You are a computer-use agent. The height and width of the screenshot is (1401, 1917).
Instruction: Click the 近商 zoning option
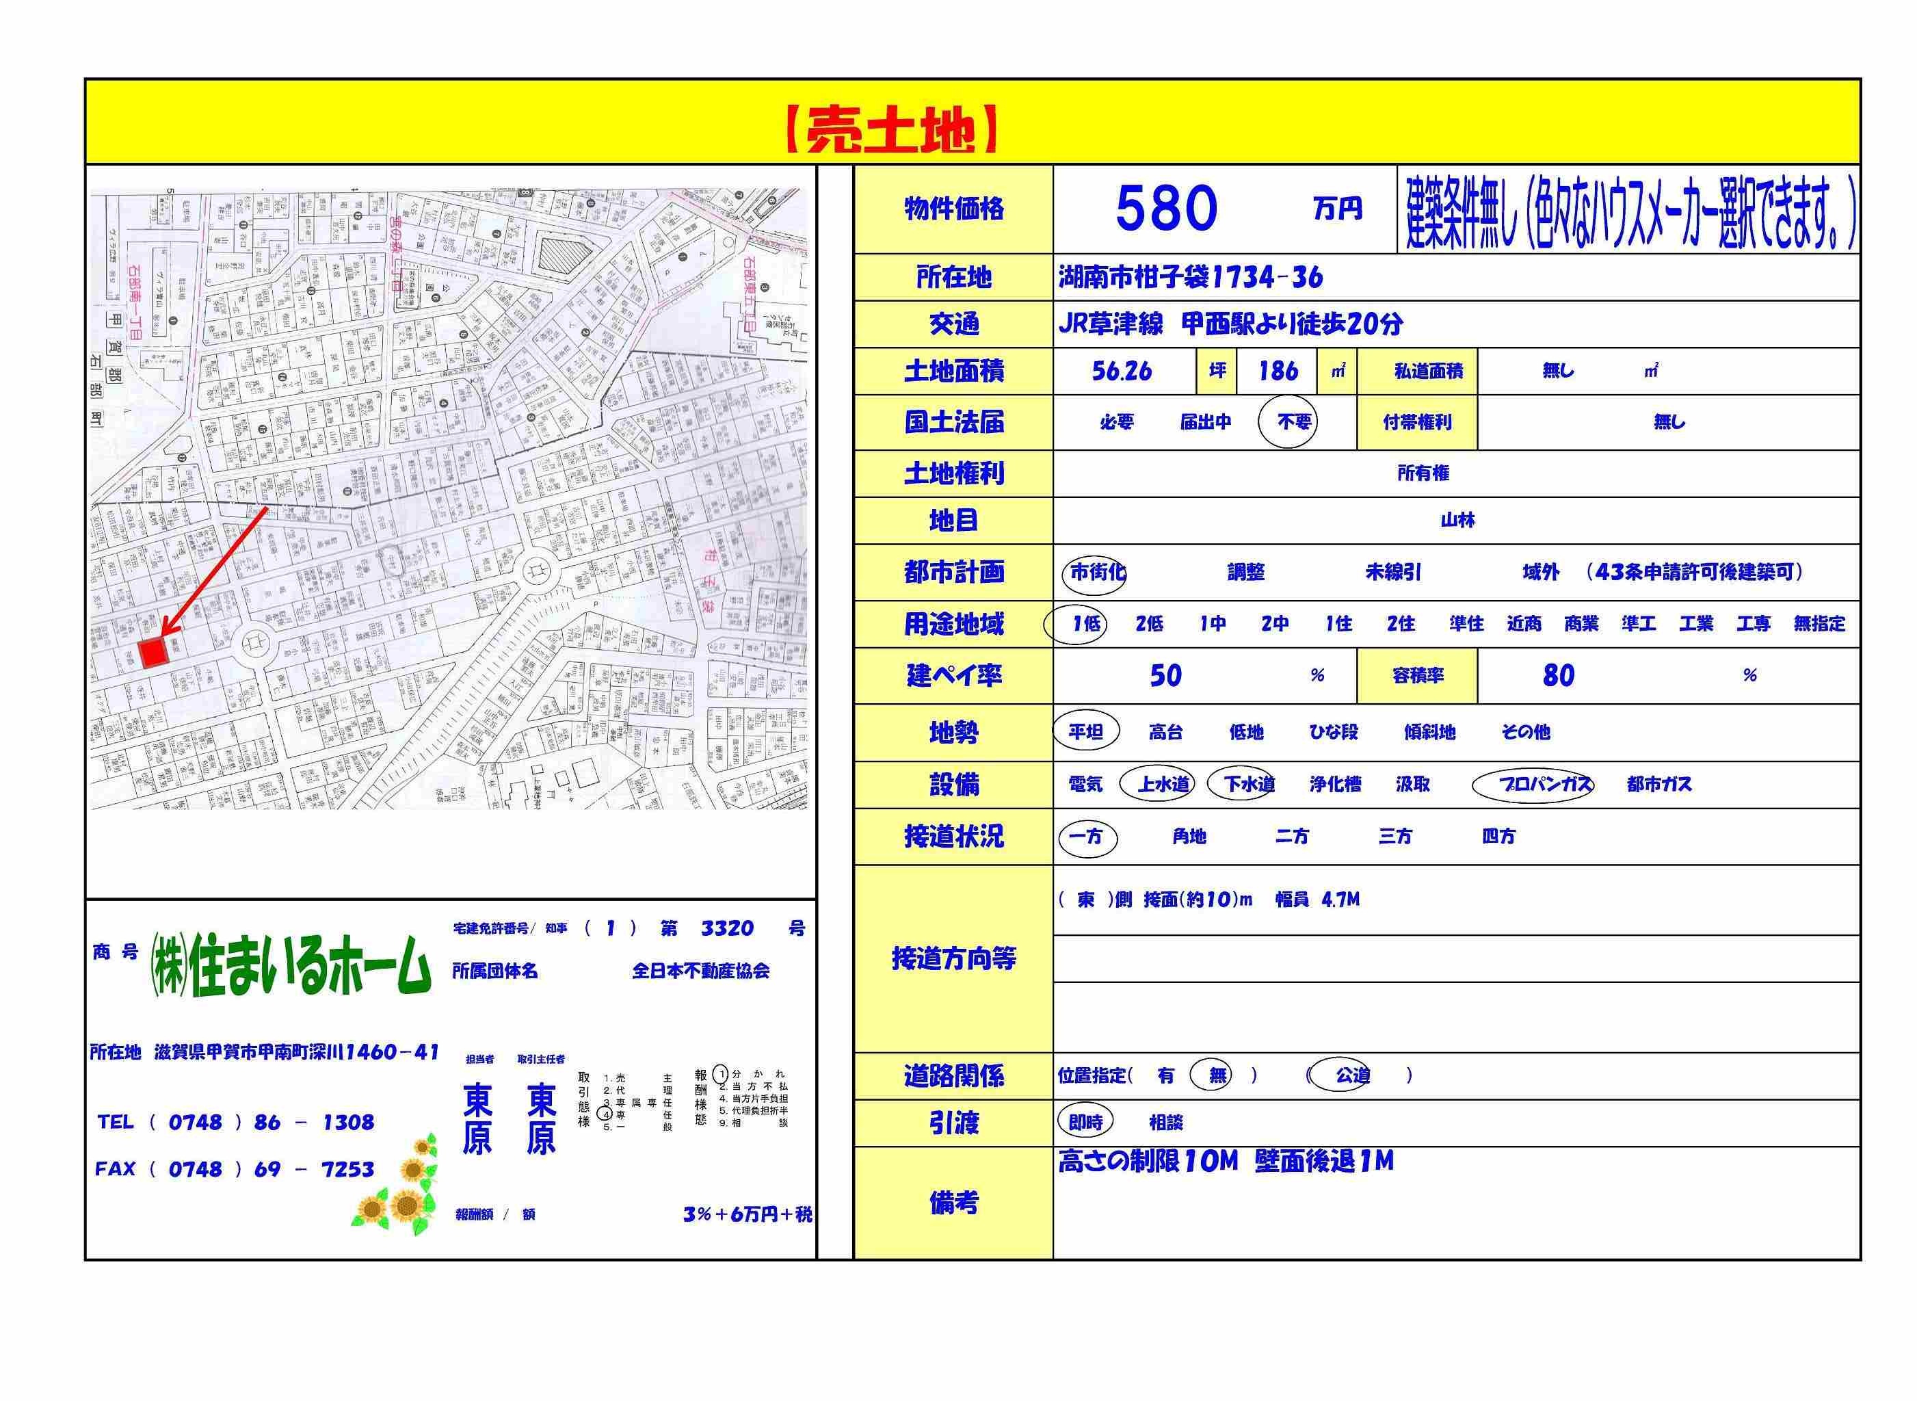pyautogui.click(x=1524, y=624)
